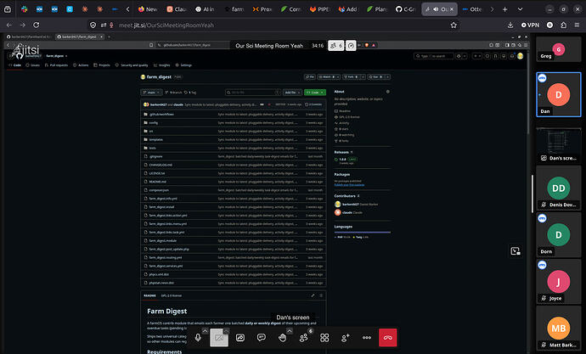Screen dimensions: 586x354
Task: Toggle the camera in the Jitsi toolbar
Action: (219, 338)
